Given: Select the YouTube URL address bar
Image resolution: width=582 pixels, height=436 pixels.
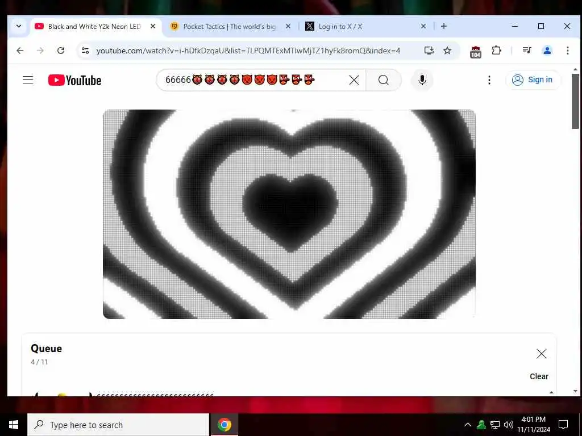Looking at the screenshot, I should coord(248,51).
